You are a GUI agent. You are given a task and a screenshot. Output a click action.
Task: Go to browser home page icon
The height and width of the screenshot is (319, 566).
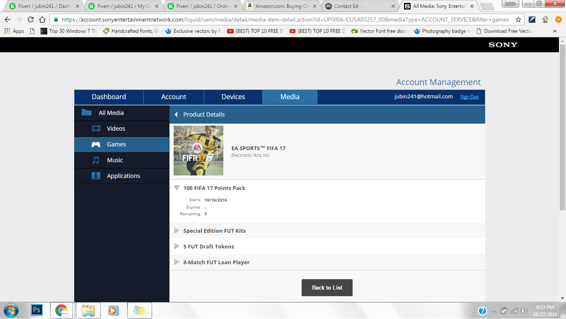42,19
